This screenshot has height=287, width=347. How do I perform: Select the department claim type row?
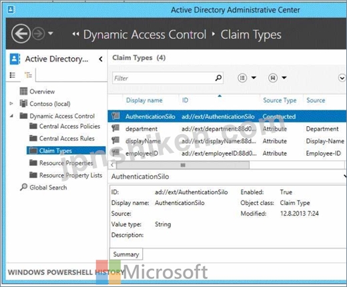[227, 129]
